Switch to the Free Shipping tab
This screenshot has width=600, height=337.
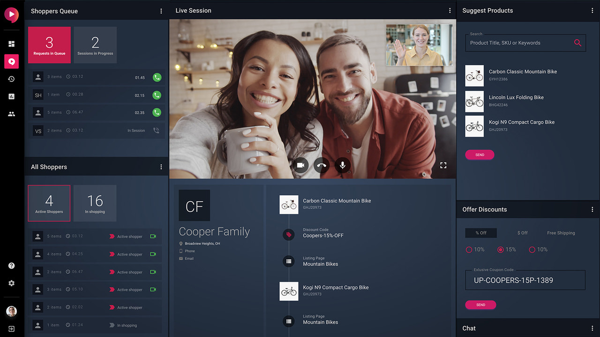tap(561, 233)
